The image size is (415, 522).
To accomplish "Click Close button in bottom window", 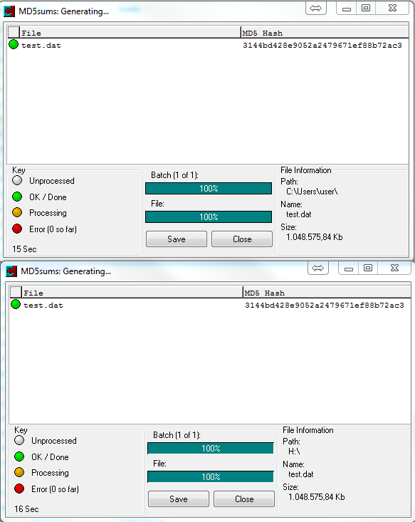I will coord(244,498).
